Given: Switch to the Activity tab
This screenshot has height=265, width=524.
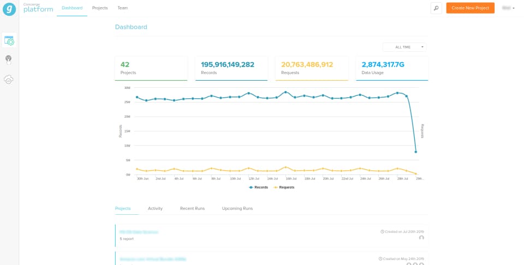Looking at the screenshot, I should coord(155,208).
